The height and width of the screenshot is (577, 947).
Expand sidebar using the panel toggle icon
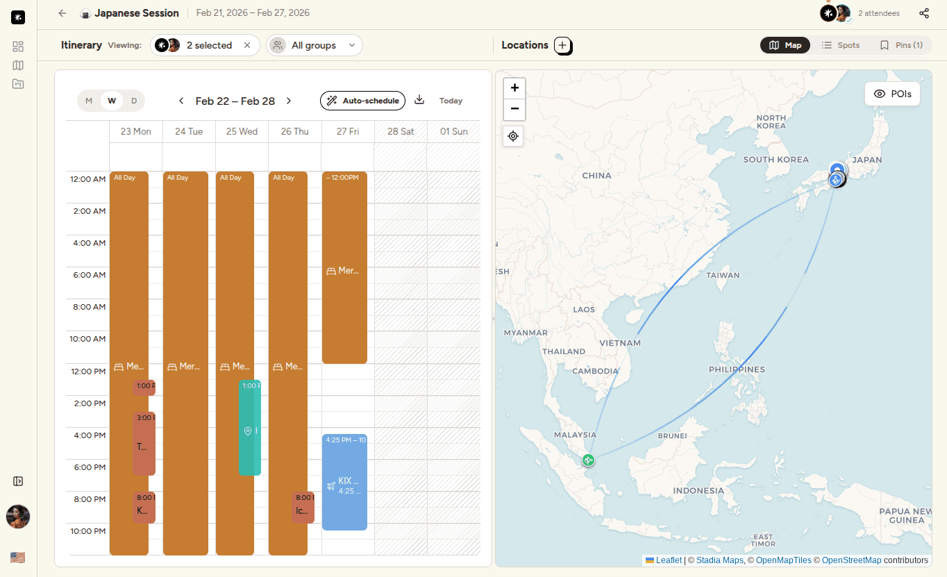click(18, 481)
